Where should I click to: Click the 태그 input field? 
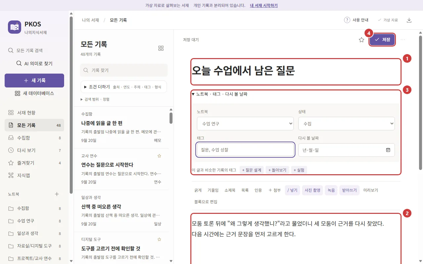pos(245,150)
